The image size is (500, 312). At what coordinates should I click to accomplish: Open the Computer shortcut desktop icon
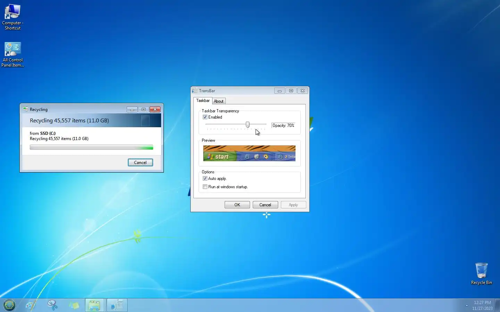pyautogui.click(x=12, y=17)
